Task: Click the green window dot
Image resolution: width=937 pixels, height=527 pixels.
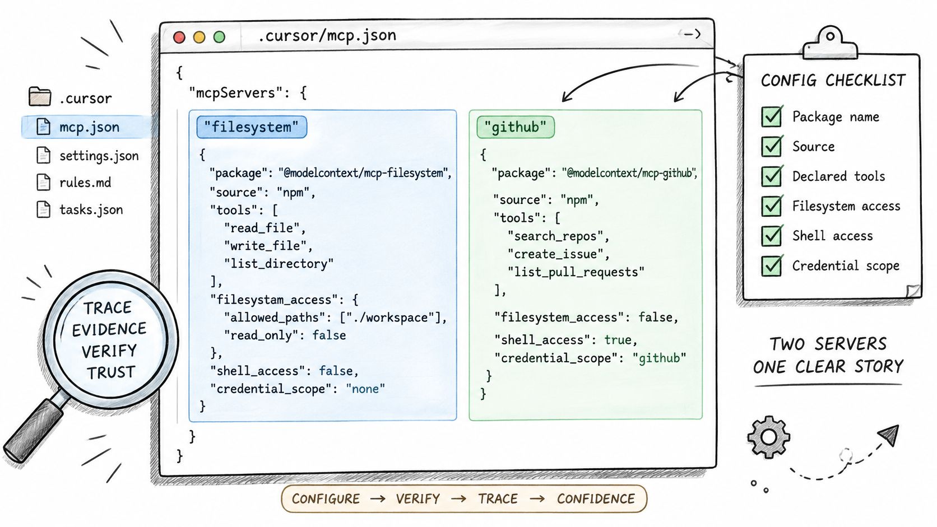Action: [219, 37]
